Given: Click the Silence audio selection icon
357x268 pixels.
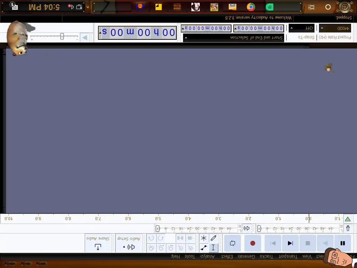Looking at the screenshot, I should point(180,238).
